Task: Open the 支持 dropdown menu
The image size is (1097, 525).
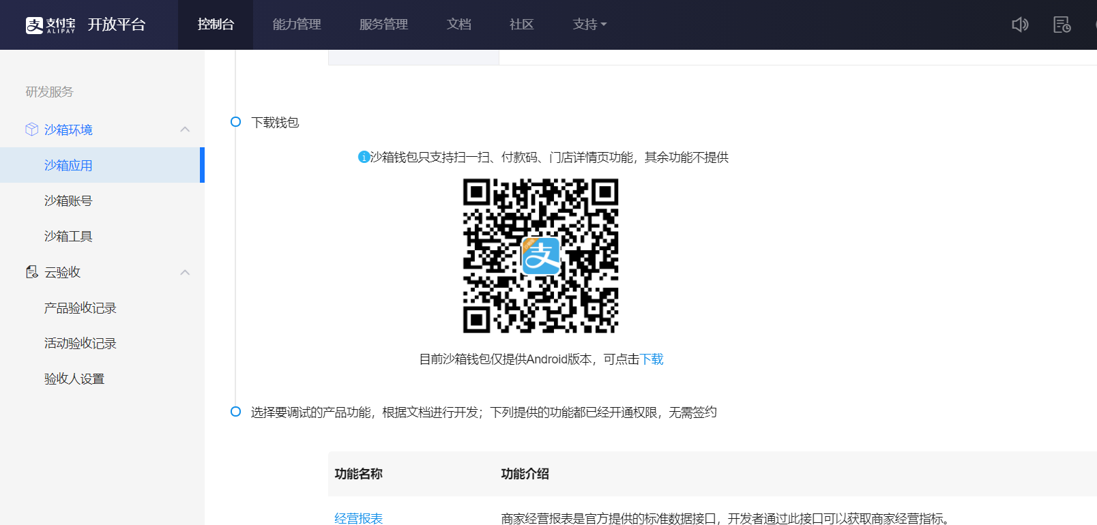Action: pos(589,25)
